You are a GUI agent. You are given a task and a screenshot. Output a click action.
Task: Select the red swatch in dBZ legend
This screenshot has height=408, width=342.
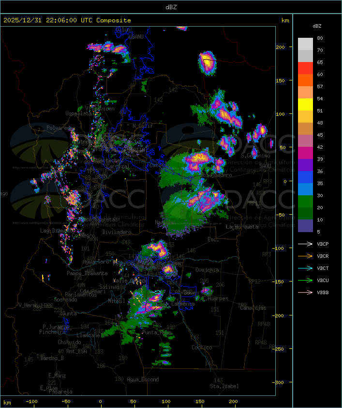point(305,68)
